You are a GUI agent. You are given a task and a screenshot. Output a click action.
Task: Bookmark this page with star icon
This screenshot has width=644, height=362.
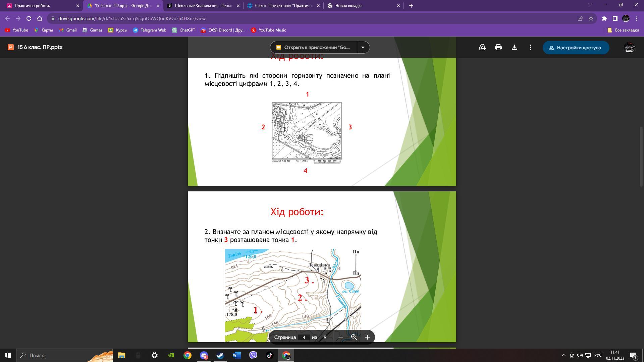pos(591,18)
